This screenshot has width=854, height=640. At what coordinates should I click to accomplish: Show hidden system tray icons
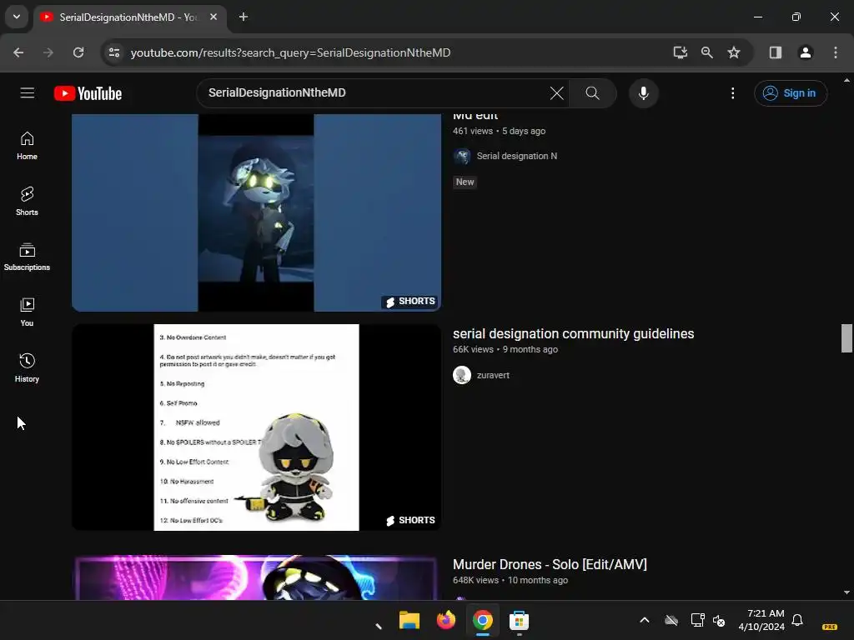645,620
